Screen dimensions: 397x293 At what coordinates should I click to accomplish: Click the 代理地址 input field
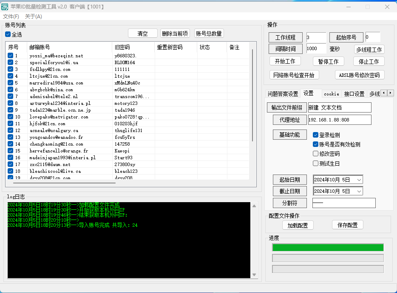click(x=339, y=120)
